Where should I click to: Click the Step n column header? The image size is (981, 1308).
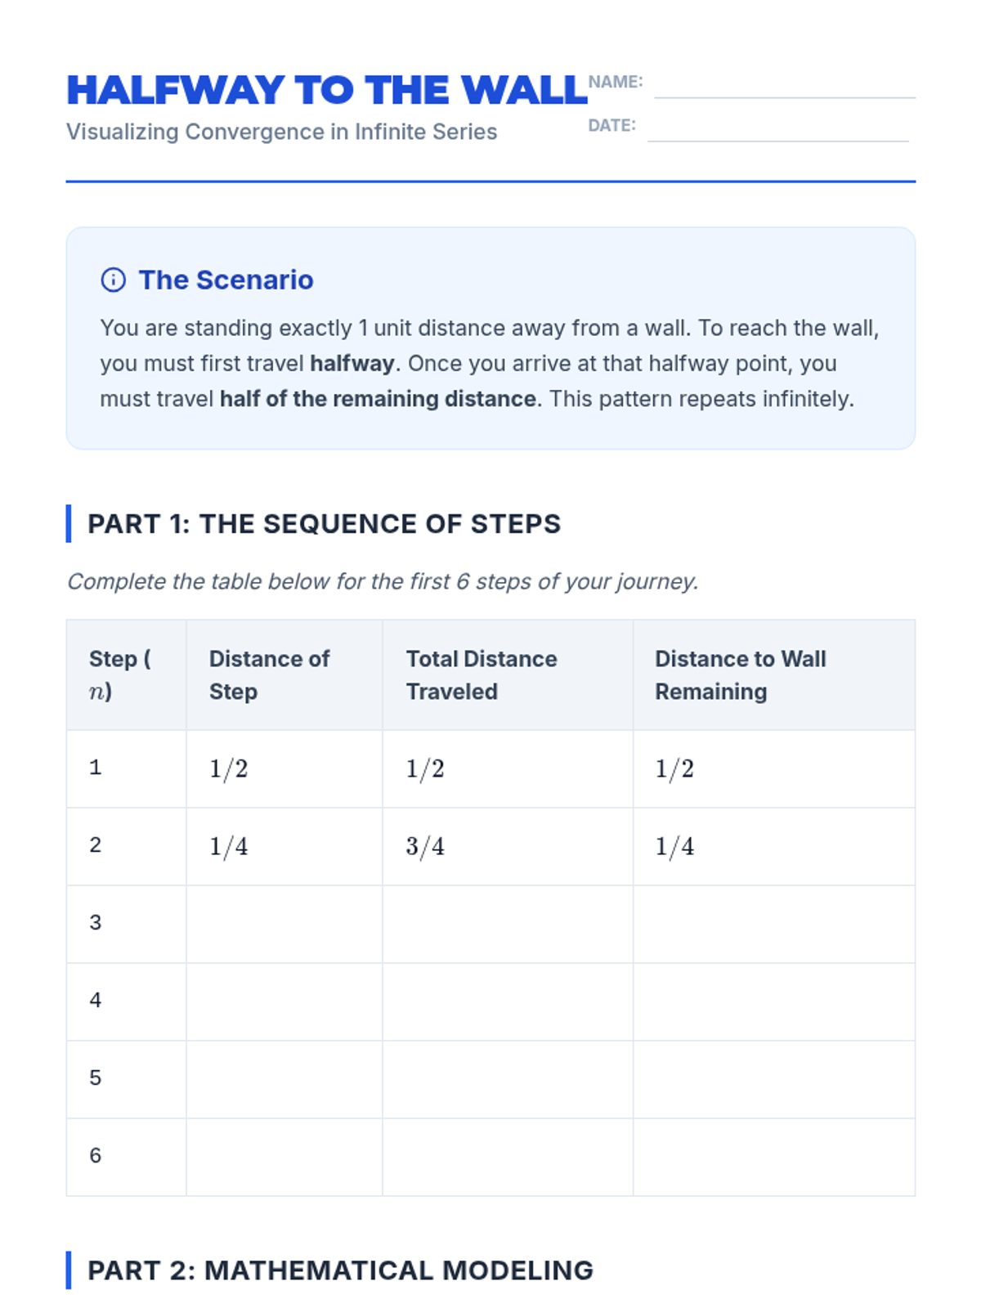[119, 674]
